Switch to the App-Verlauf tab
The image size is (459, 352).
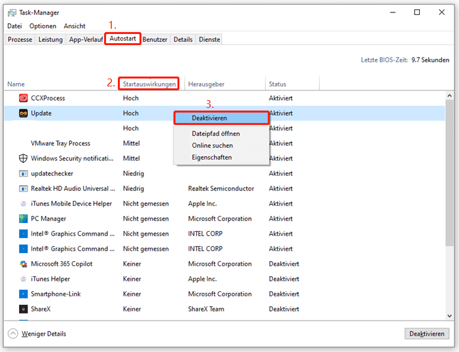coord(86,39)
